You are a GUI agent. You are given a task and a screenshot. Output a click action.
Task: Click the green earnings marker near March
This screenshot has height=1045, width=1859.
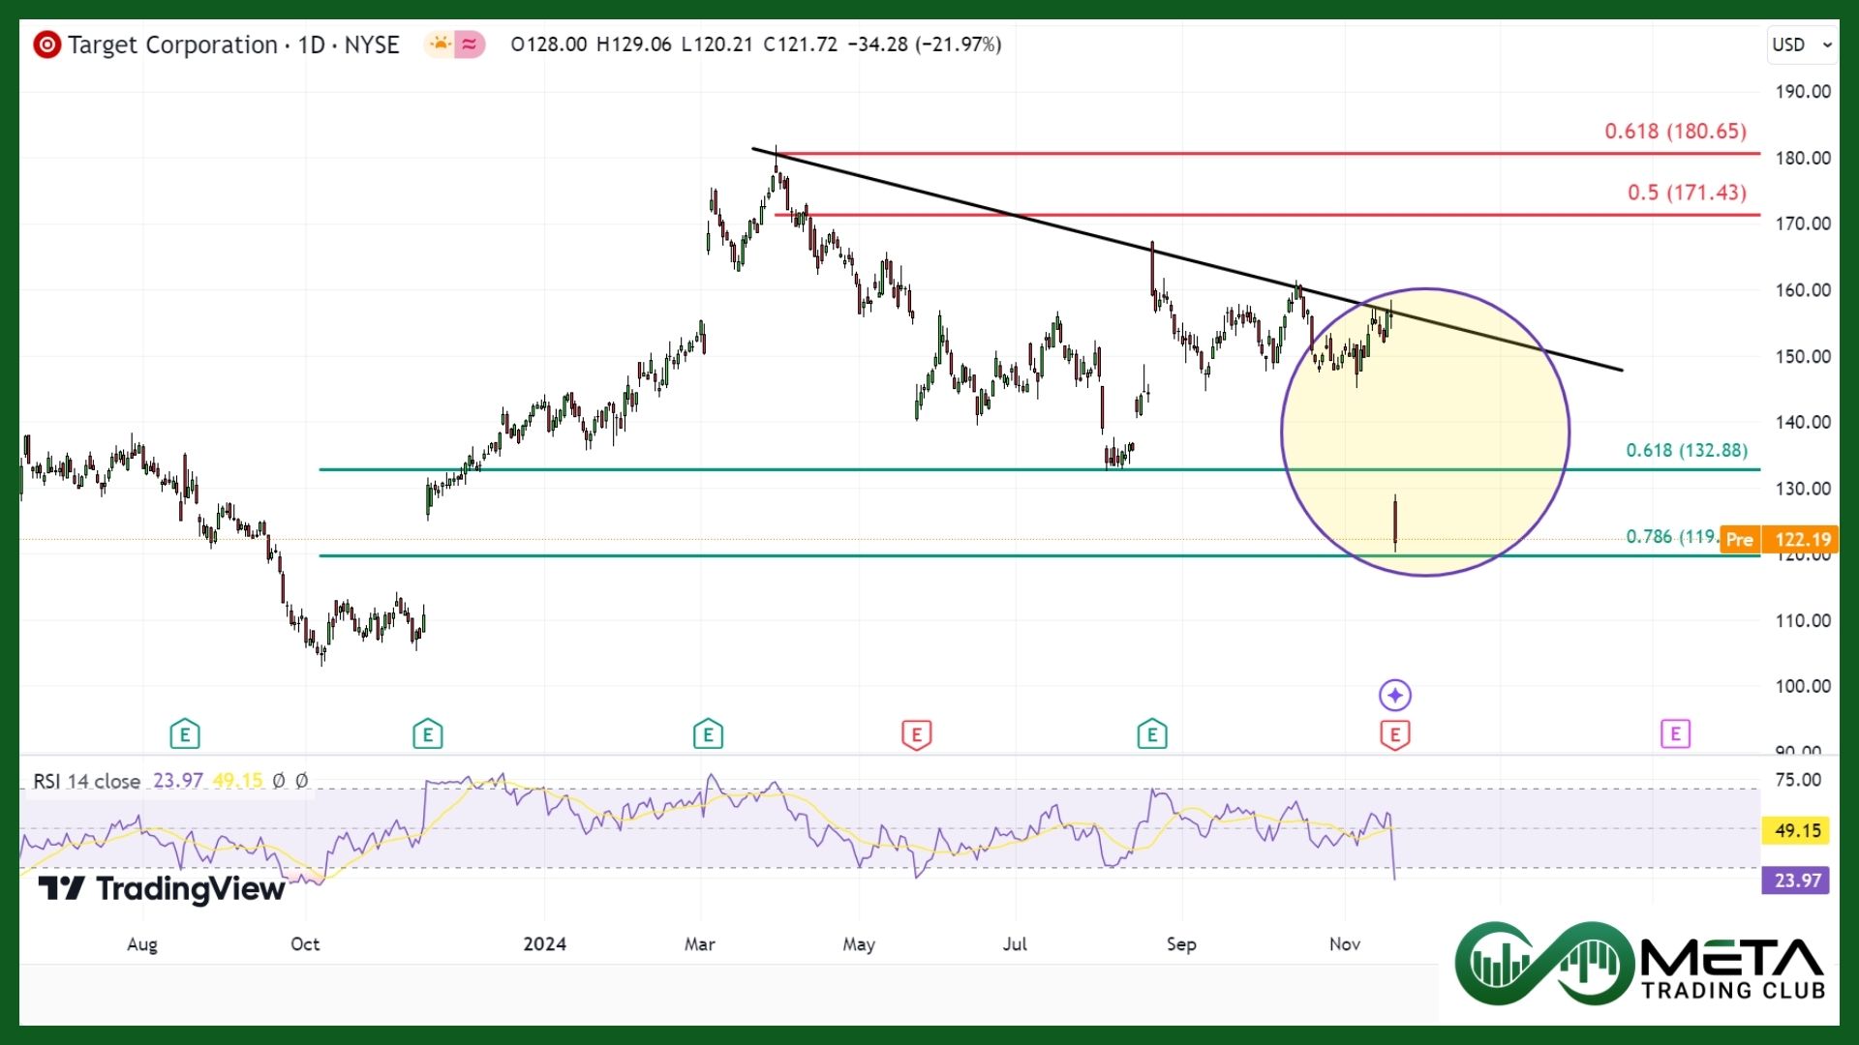click(708, 734)
